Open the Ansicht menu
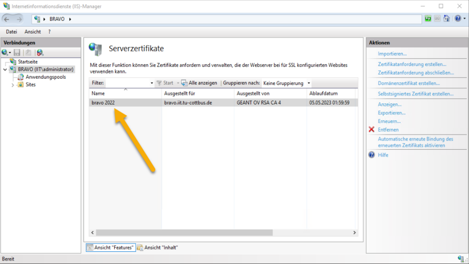Viewport: 469px width, 264px height. [33, 32]
